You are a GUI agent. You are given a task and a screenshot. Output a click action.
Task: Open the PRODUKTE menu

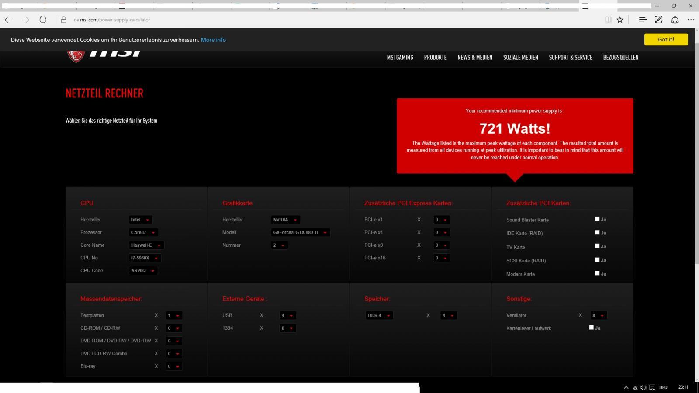pyautogui.click(x=435, y=58)
